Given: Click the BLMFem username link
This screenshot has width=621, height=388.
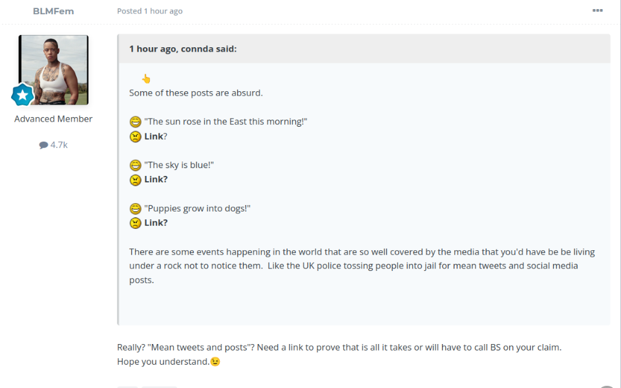Looking at the screenshot, I should [53, 11].
